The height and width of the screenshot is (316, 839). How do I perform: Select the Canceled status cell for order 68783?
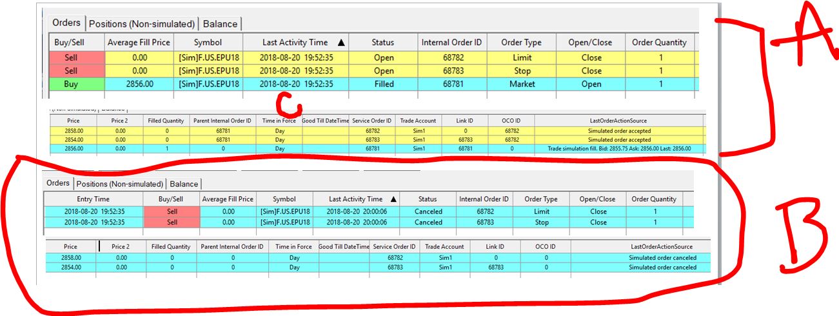click(428, 222)
